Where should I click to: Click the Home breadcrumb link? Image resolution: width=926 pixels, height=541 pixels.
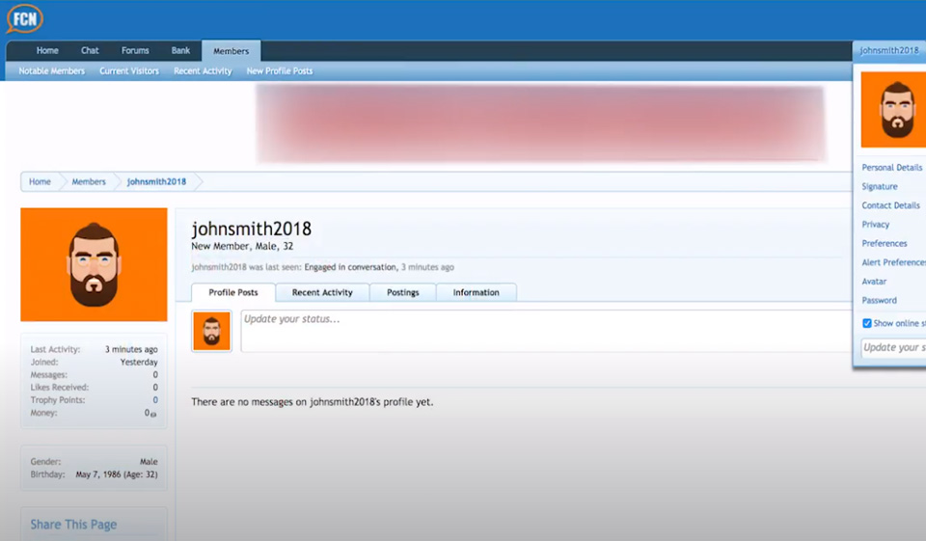pyautogui.click(x=40, y=181)
